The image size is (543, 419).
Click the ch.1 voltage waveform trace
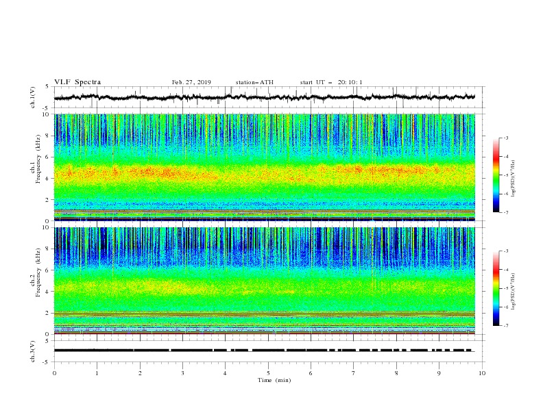click(x=265, y=97)
